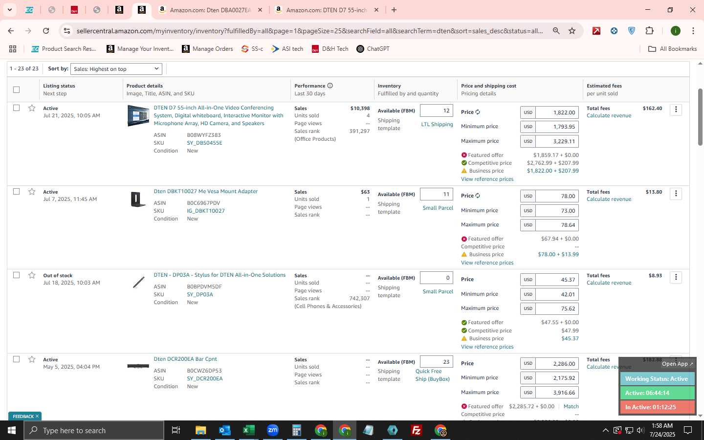Open the zoom magnifier in address bar
This screenshot has height=440, width=704.
pyautogui.click(x=556, y=31)
